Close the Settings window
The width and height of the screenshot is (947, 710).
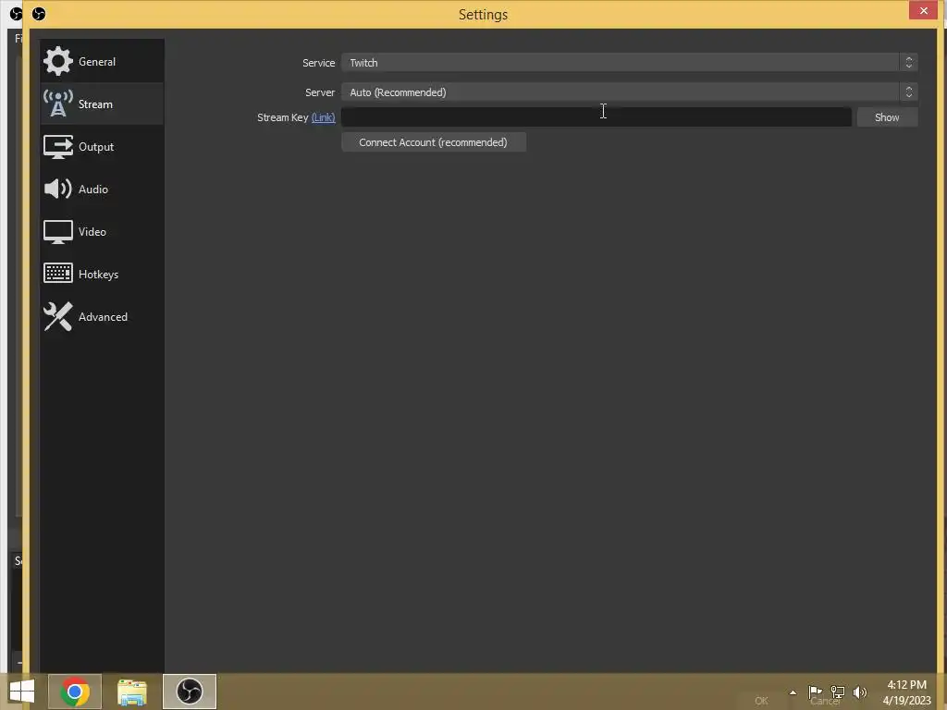[x=924, y=10]
